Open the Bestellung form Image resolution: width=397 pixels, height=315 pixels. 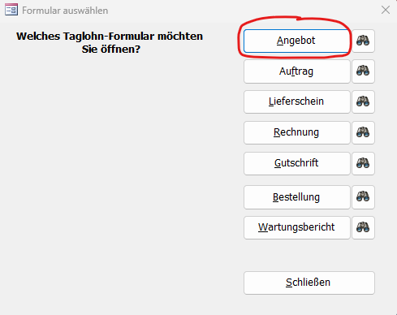pyautogui.click(x=296, y=197)
